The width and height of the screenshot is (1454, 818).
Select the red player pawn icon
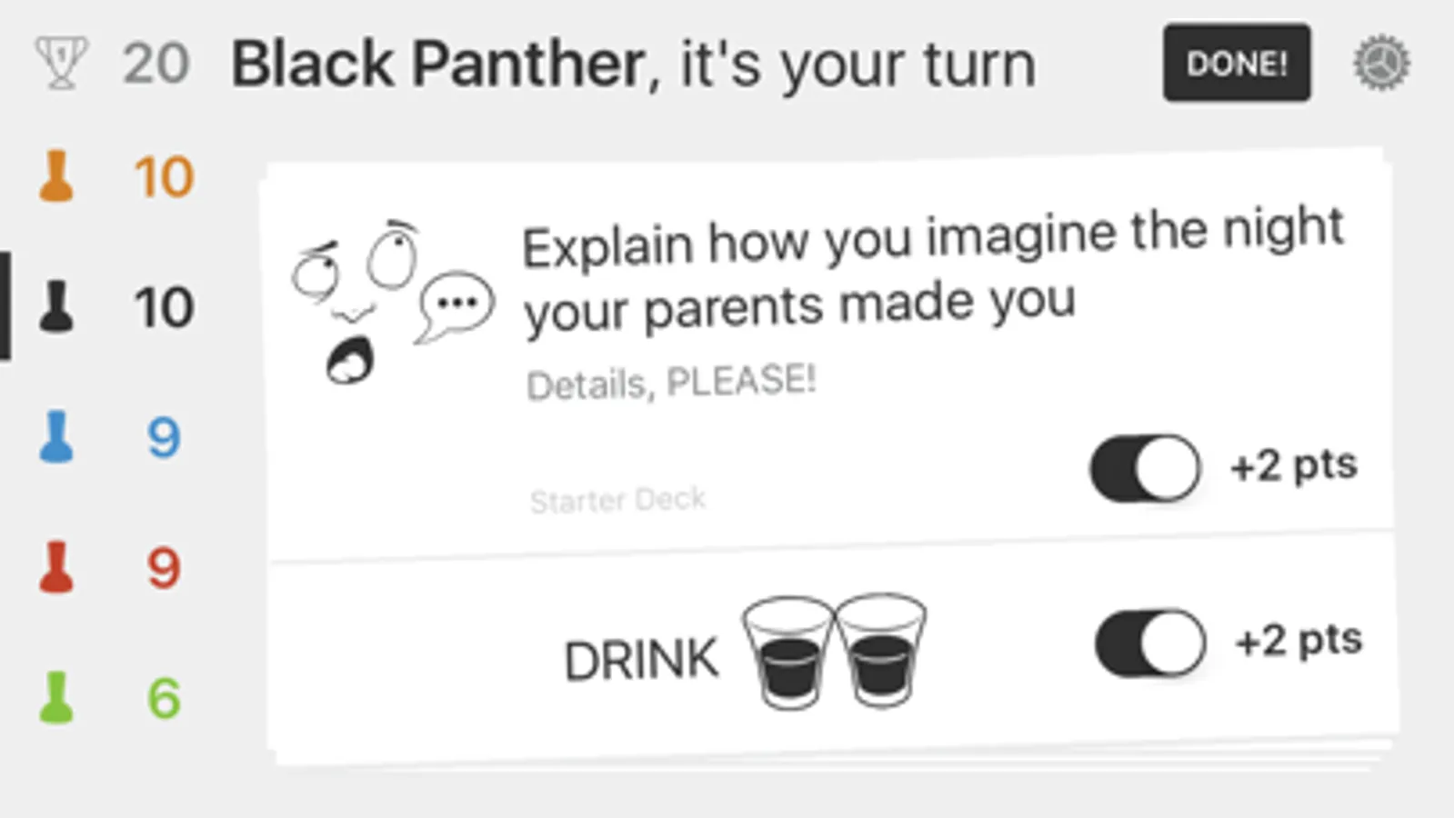coord(56,567)
